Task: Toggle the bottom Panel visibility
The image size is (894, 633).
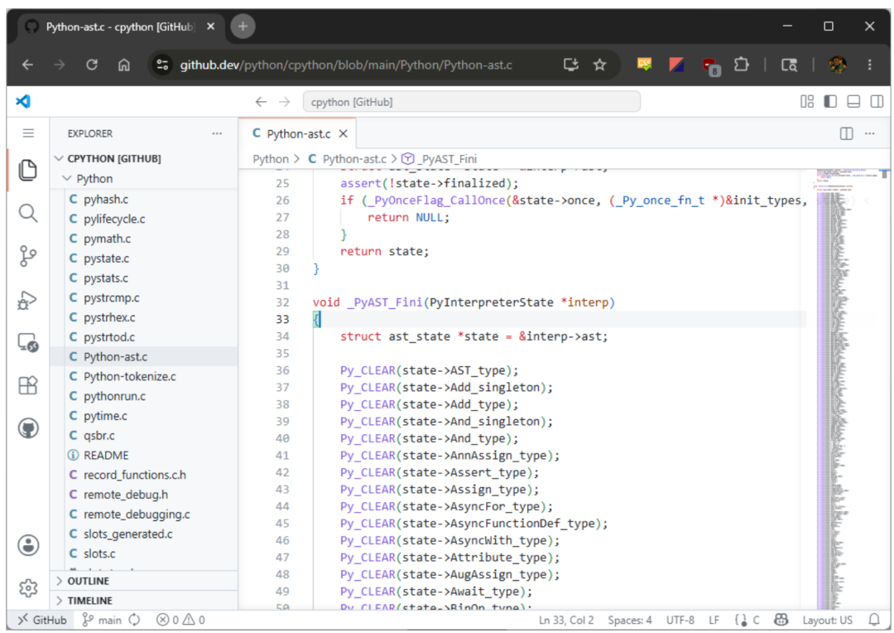Action: point(853,102)
